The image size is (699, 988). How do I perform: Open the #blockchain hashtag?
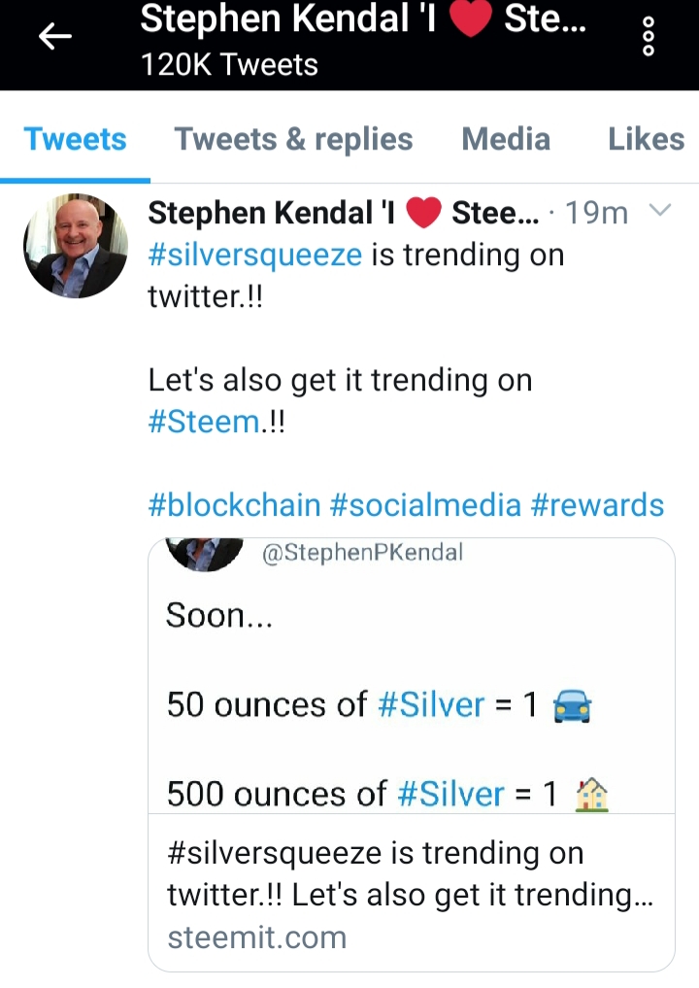click(234, 505)
